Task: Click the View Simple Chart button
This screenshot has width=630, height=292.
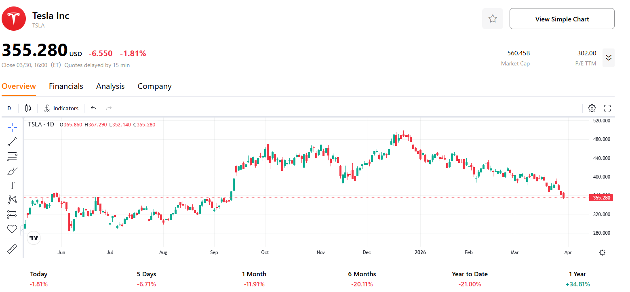Action: pos(562,19)
